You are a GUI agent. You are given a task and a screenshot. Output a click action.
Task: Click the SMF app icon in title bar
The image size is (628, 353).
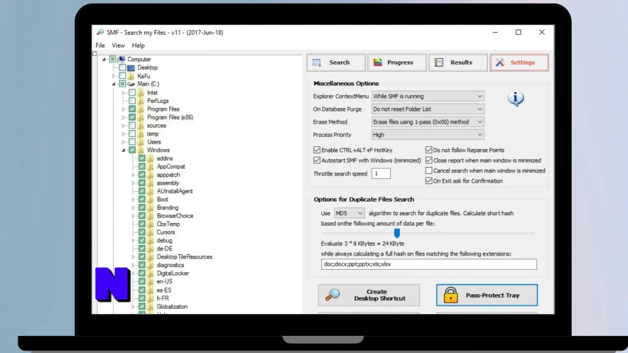[100, 32]
